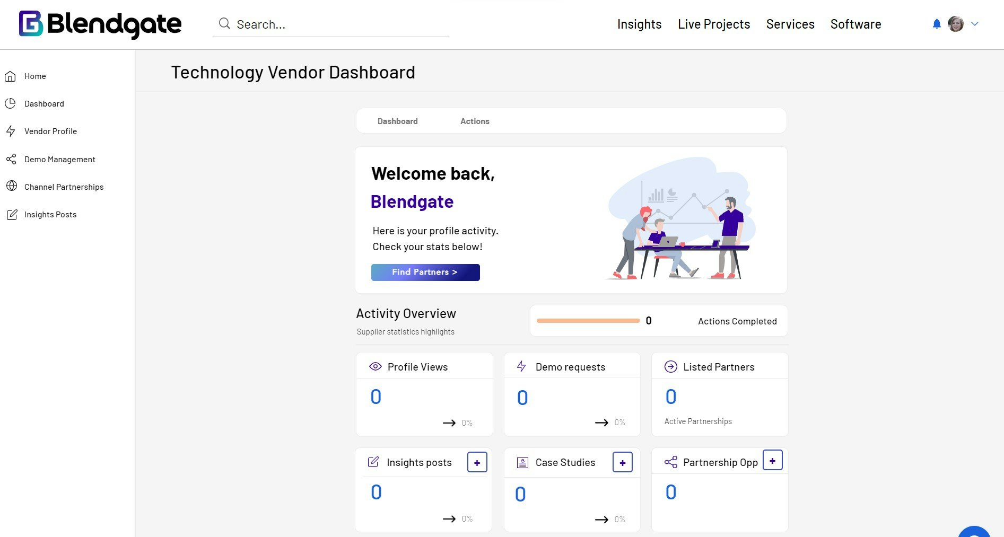Click the Insights posts pencil icon
1004x537 pixels.
click(x=373, y=462)
